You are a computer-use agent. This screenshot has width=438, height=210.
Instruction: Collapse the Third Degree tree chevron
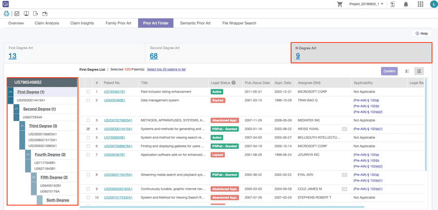click(x=22, y=126)
